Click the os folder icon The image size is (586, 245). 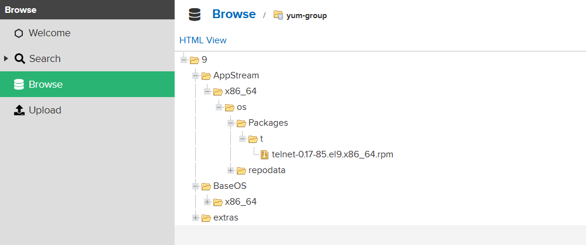click(230, 108)
